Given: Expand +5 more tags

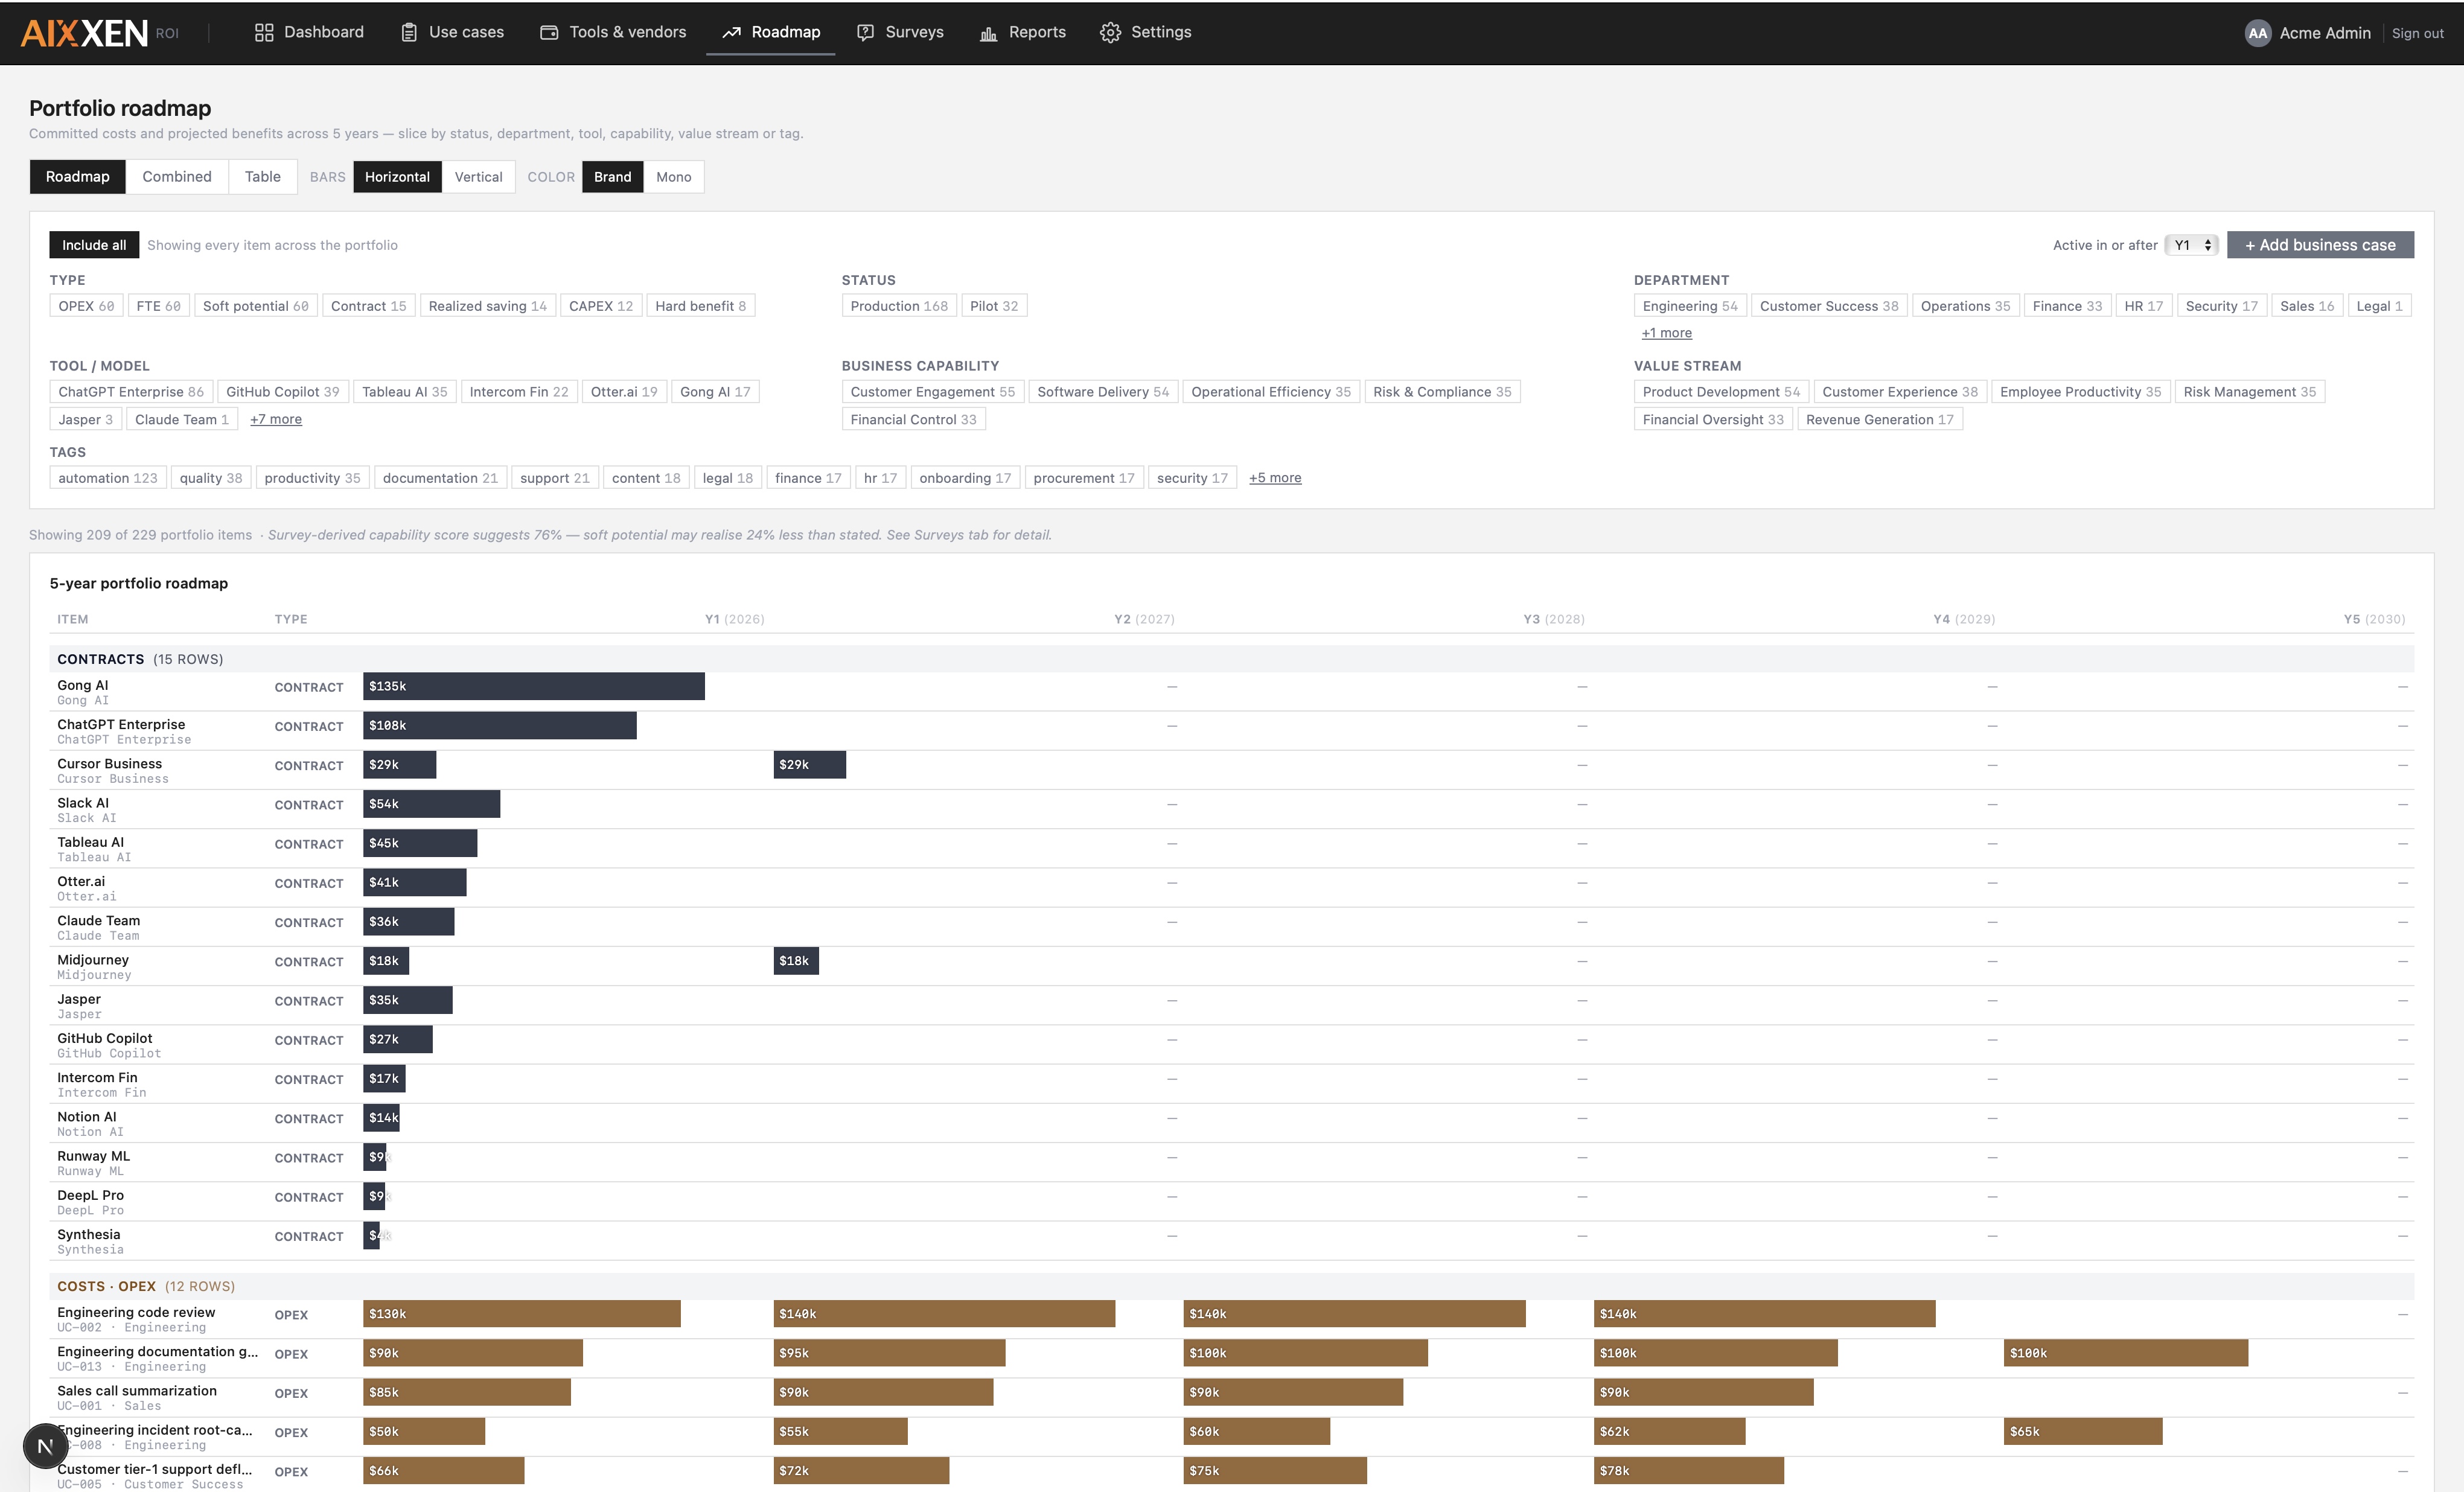Looking at the screenshot, I should [1275, 478].
